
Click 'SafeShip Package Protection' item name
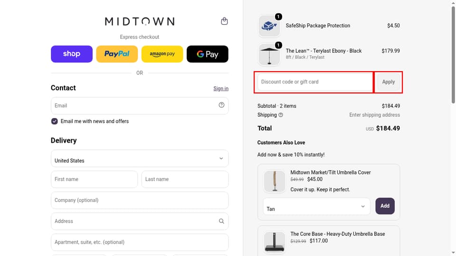coord(318,26)
